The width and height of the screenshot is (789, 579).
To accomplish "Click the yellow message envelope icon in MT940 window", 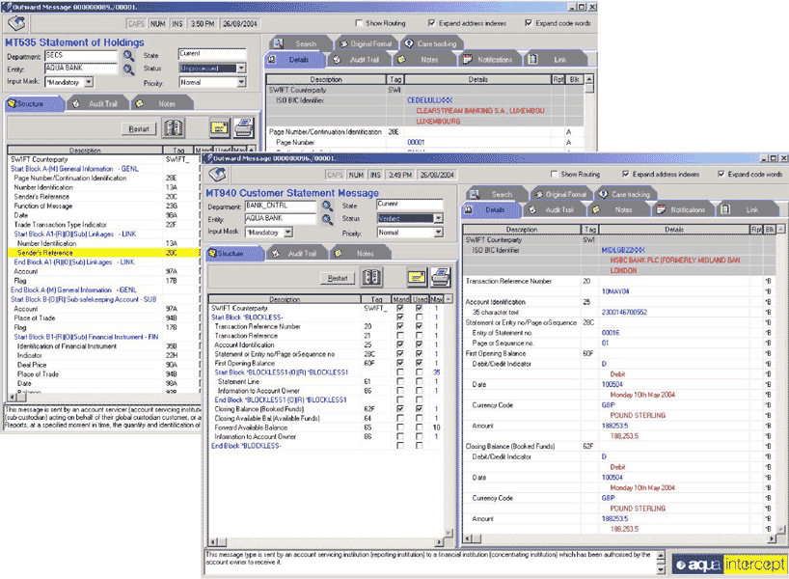I will click(416, 279).
